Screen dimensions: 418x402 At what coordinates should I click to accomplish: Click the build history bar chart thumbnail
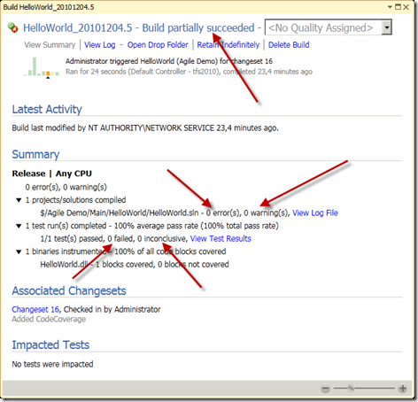[x=42, y=67]
